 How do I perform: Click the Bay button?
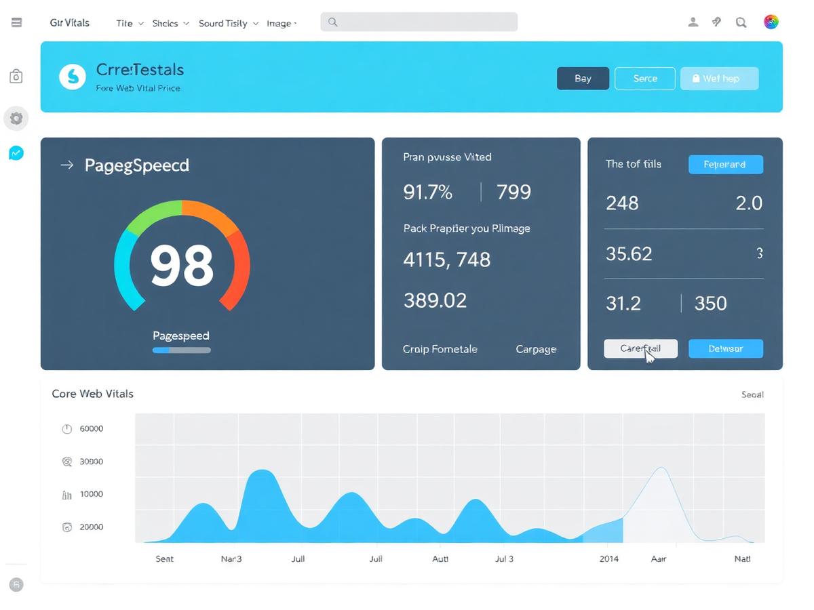(x=583, y=79)
